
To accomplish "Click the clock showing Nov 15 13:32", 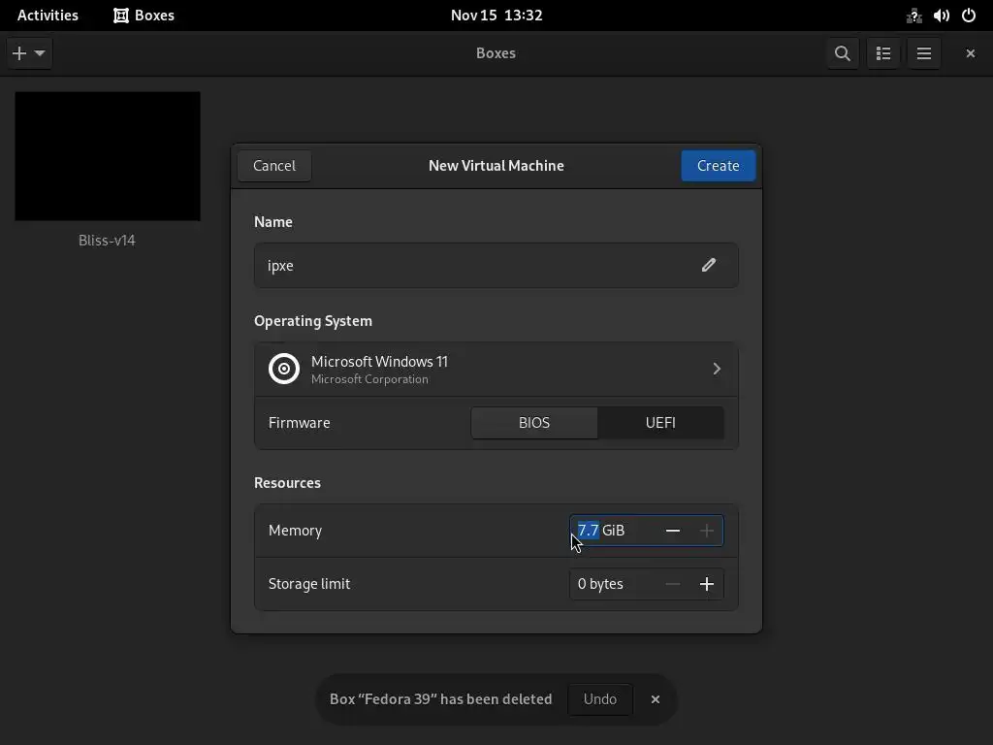I will (x=496, y=16).
